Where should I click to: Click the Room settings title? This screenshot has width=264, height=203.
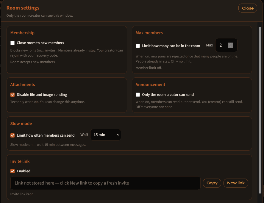(x=23, y=8)
